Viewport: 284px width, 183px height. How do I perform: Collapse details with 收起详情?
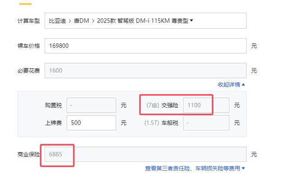231,84
